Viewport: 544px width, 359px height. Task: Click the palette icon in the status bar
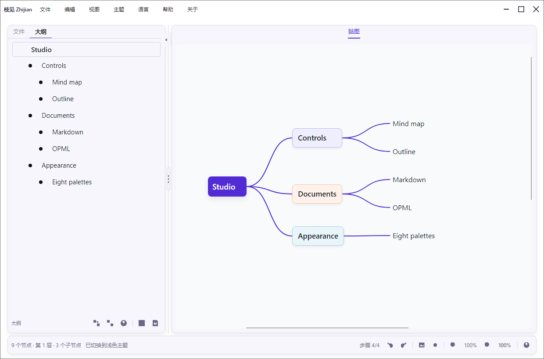[x=526, y=345]
